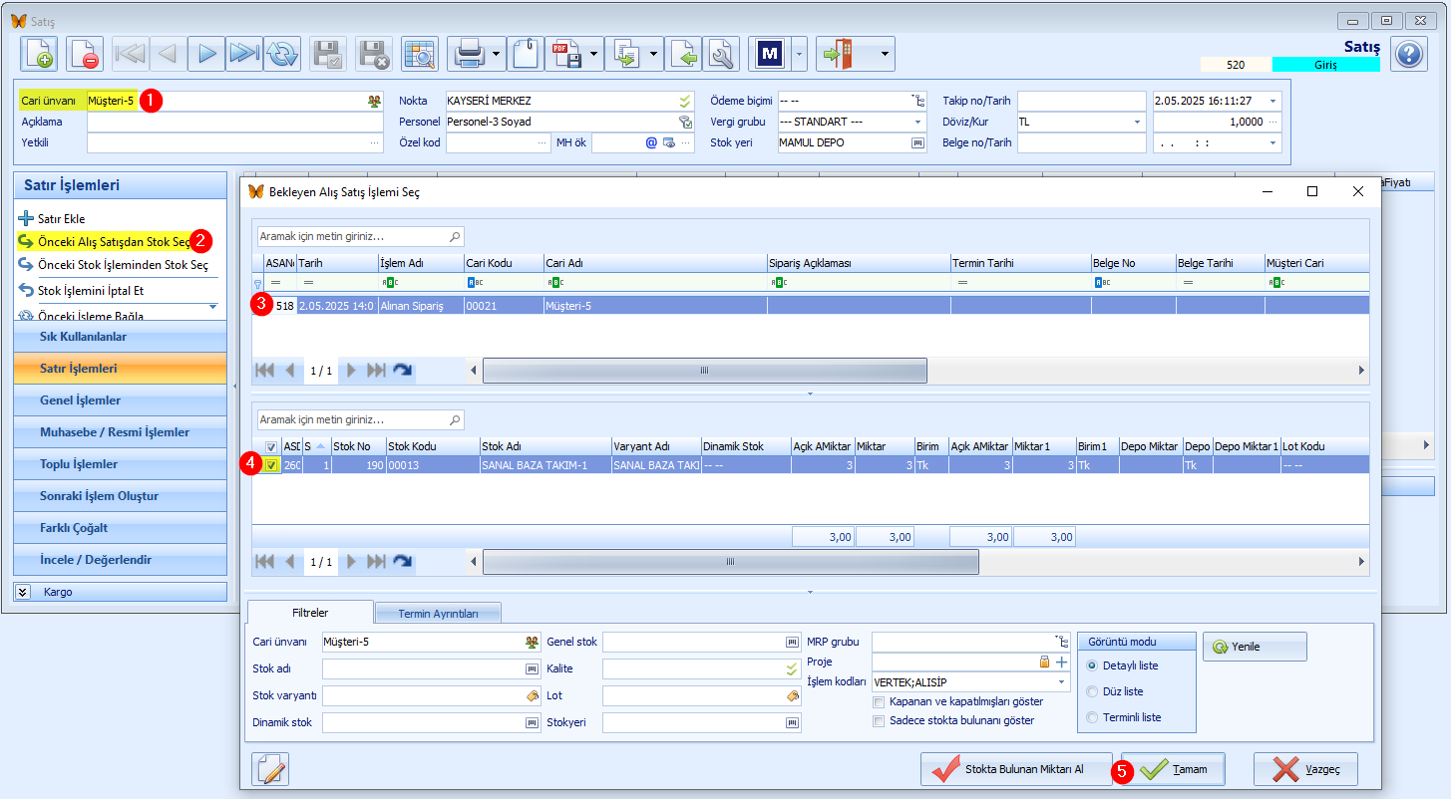Click the @ icon in MH ök field
Viewport: 1451px width, 799px height.
tap(651, 142)
